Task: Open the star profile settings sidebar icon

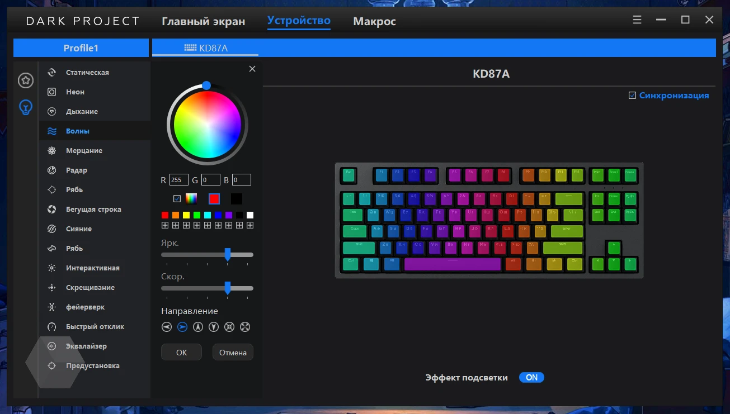Action: pyautogui.click(x=25, y=80)
